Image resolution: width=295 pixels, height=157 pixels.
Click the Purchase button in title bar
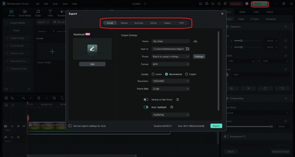[x=236, y=4]
